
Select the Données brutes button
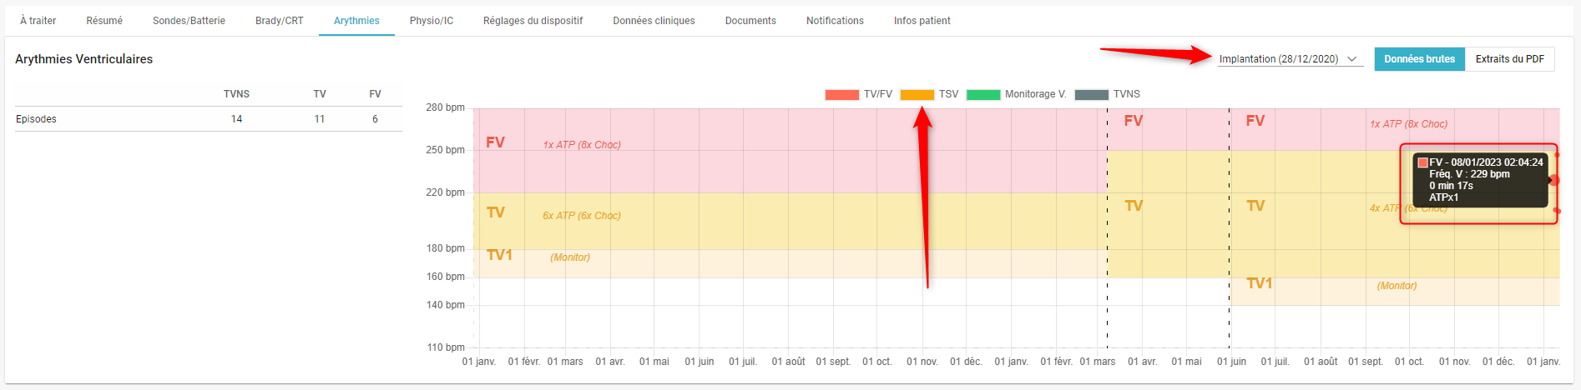click(x=1419, y=59)
